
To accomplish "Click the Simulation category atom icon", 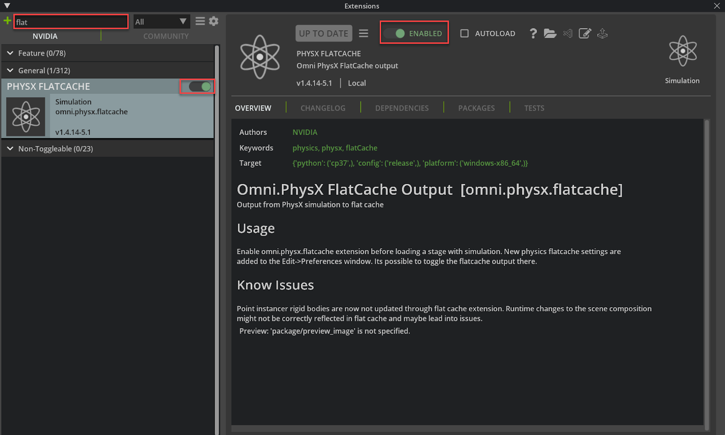I will (x=682, y=51).
